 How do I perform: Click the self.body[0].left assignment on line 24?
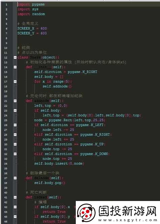92,115
